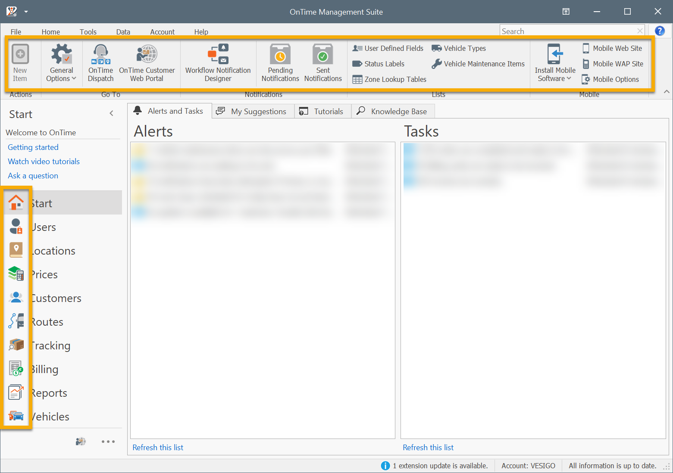This screenshot has height=473, width=673.
Task: Open Workflow Notification Designer
Action: point(218,63)
